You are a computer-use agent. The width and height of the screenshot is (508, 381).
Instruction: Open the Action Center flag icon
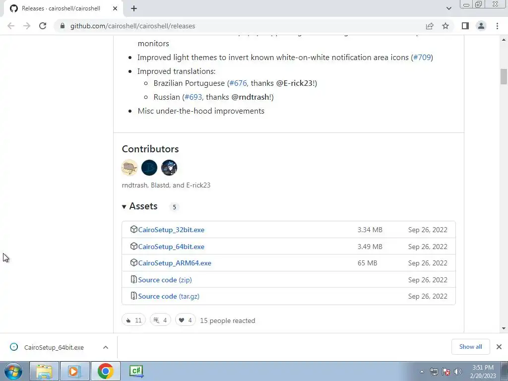(446, 372)
